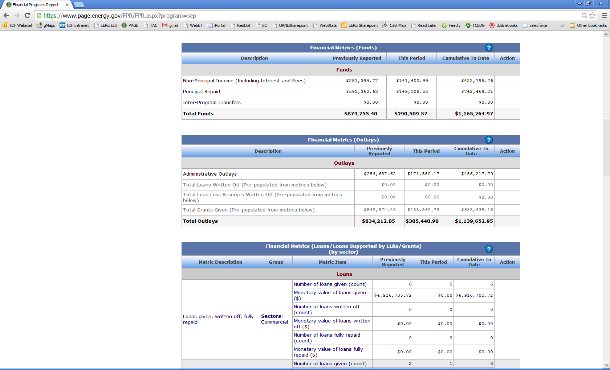Close the Financial Programs Report tab
The image size is (610, 370).
pos(67,5)
